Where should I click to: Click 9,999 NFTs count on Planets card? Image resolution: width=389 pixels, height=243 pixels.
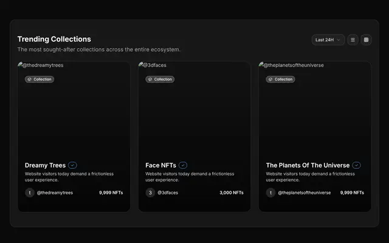pos(352,193)
